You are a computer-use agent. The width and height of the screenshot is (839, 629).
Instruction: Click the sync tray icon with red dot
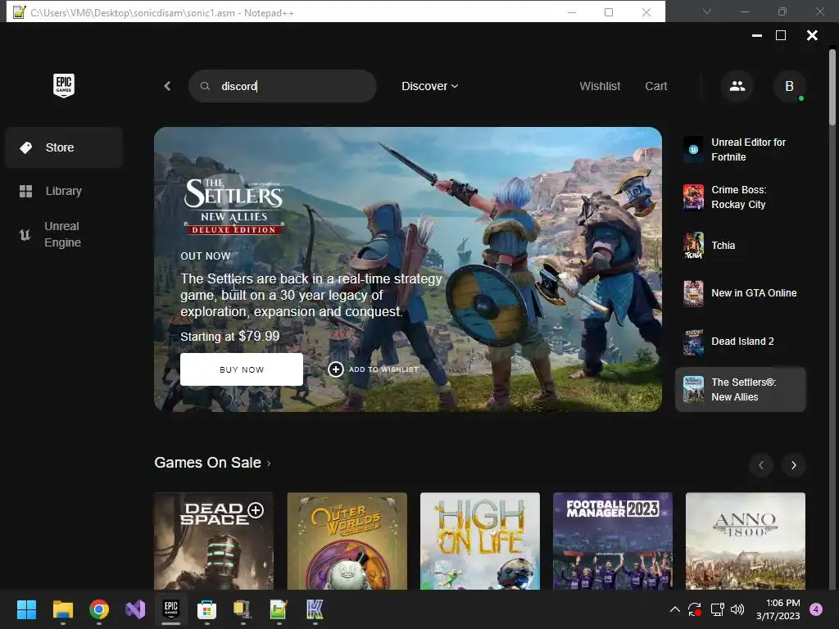(695, 609)
